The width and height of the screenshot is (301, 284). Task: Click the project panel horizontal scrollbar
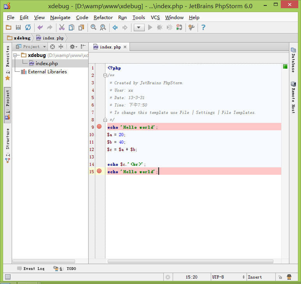(x=44, y=261)
